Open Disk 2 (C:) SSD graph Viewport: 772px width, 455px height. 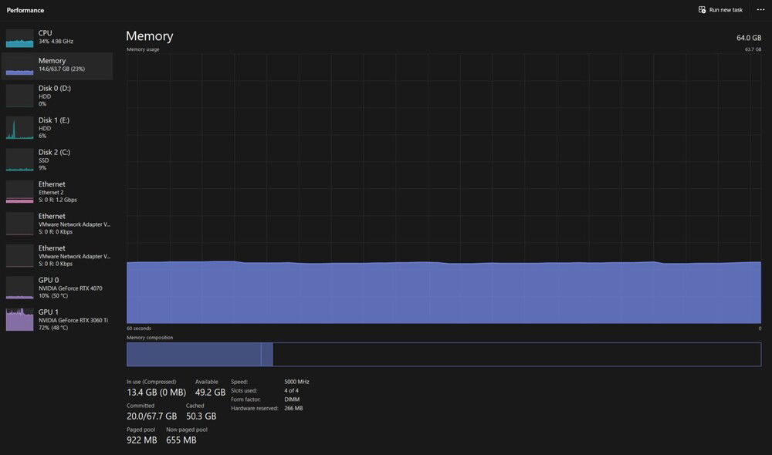(x=20, y=160)
